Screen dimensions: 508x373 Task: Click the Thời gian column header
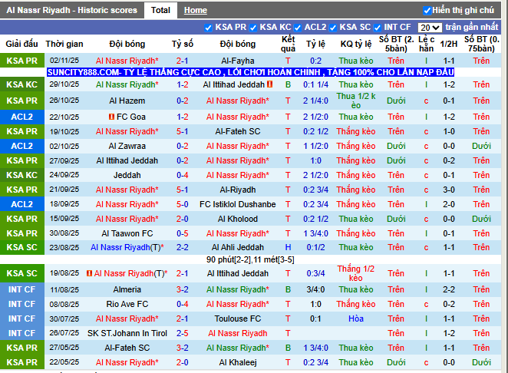[64, 44]
